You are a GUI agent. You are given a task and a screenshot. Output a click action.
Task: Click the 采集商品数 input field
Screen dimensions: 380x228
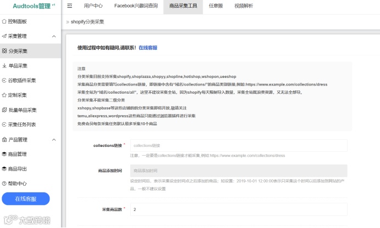[x=239, y=209]
